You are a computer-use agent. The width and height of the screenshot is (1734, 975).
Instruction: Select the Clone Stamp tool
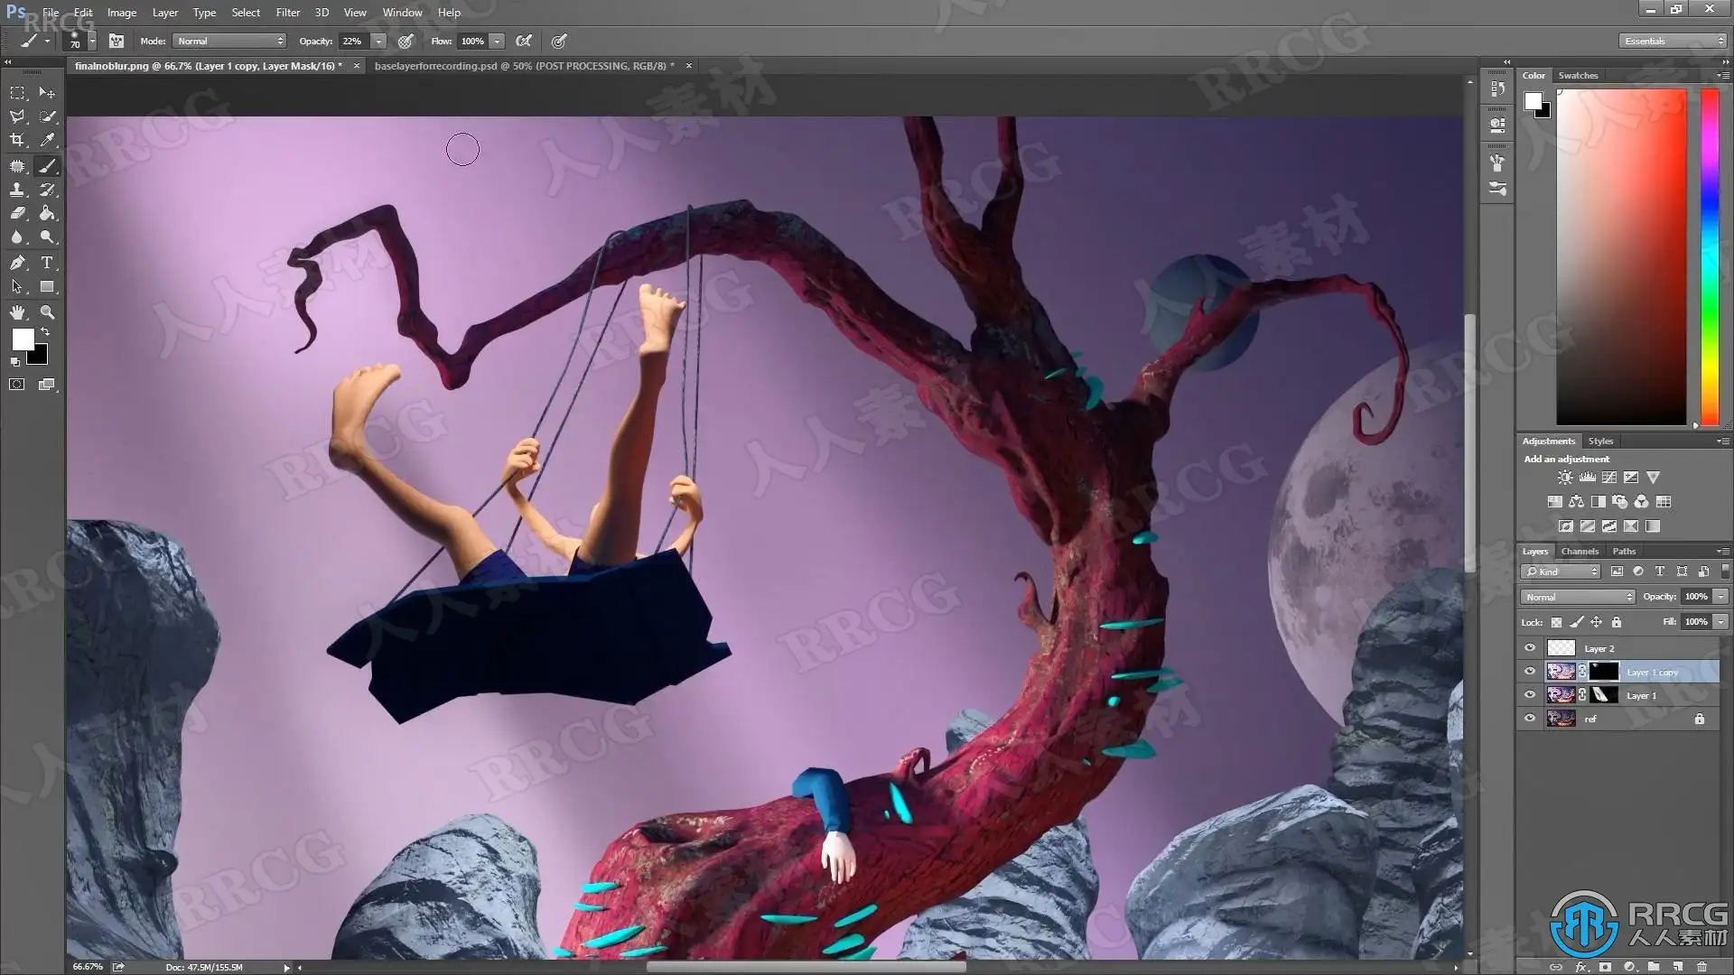coord(17,190)
